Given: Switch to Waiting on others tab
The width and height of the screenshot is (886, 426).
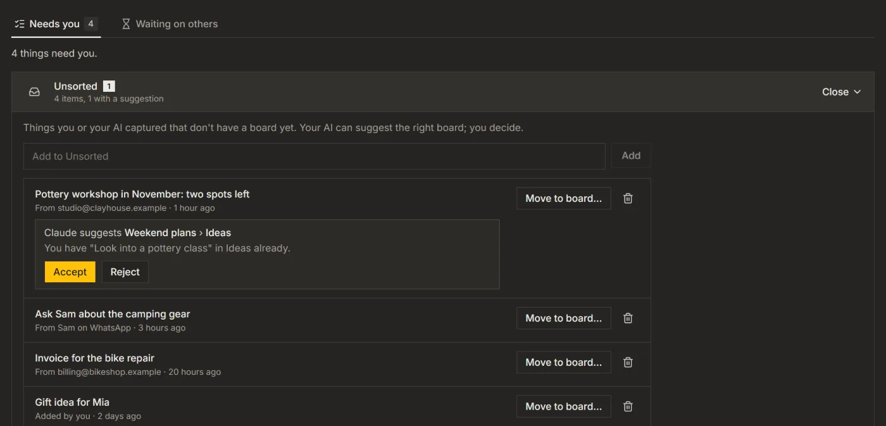Looking at the screenshot, I should click(170, 24).
